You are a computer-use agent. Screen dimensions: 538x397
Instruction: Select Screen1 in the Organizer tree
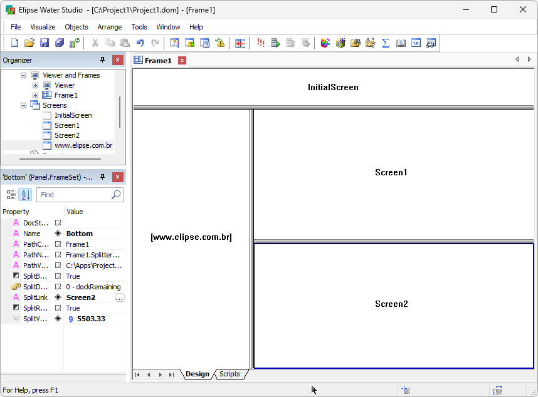coord(66,125)
